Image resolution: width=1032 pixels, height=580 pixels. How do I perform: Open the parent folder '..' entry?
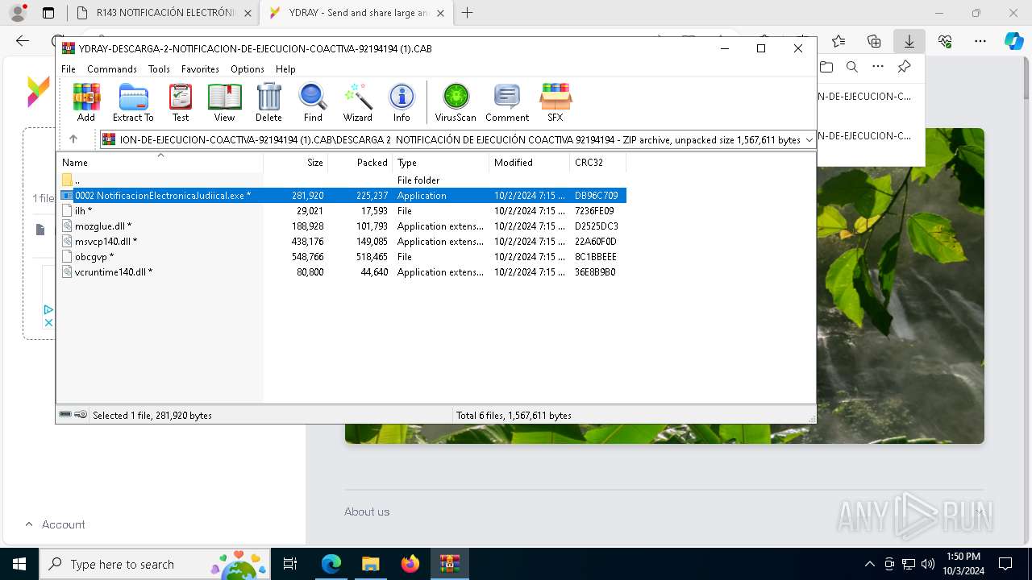coord(343,180)
